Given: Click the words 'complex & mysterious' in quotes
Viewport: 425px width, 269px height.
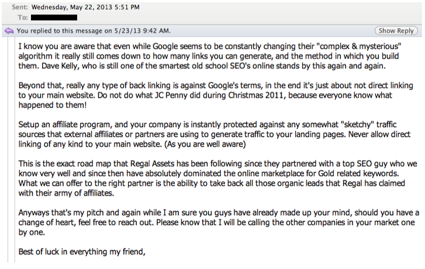Looking at the screenshot, I should point(359,46).
